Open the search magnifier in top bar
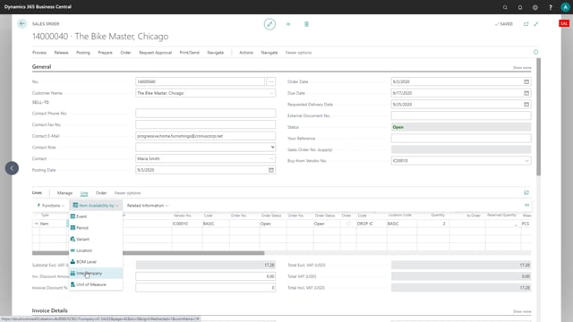This screenshot has width=573, height=322. [505, 7]
